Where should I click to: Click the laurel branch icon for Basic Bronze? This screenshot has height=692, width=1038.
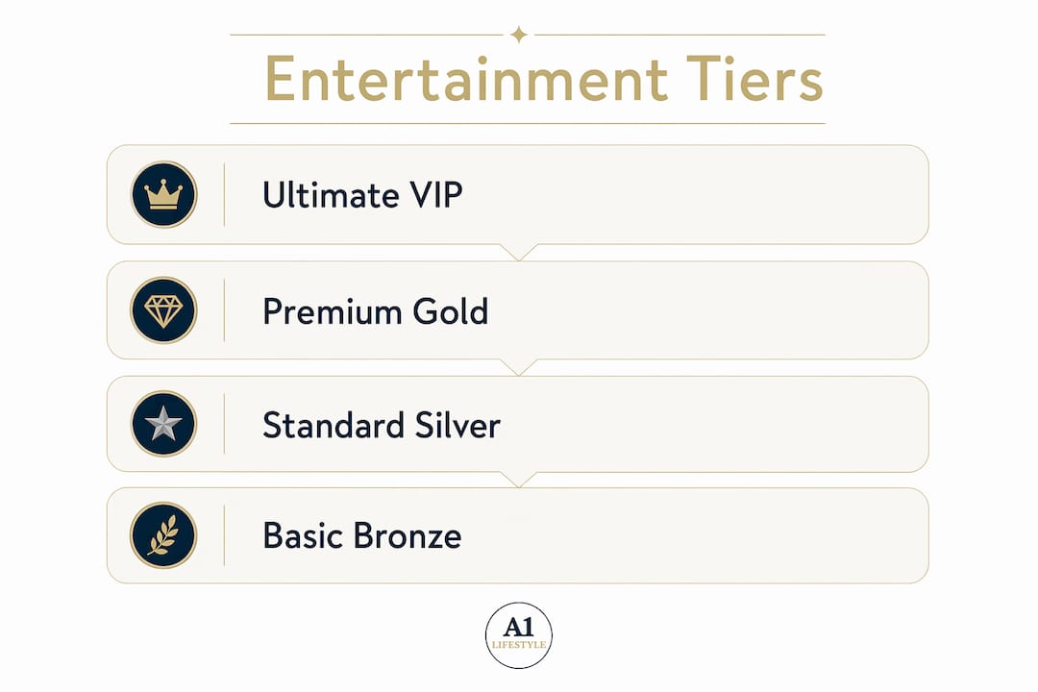[x=163, y=535]
